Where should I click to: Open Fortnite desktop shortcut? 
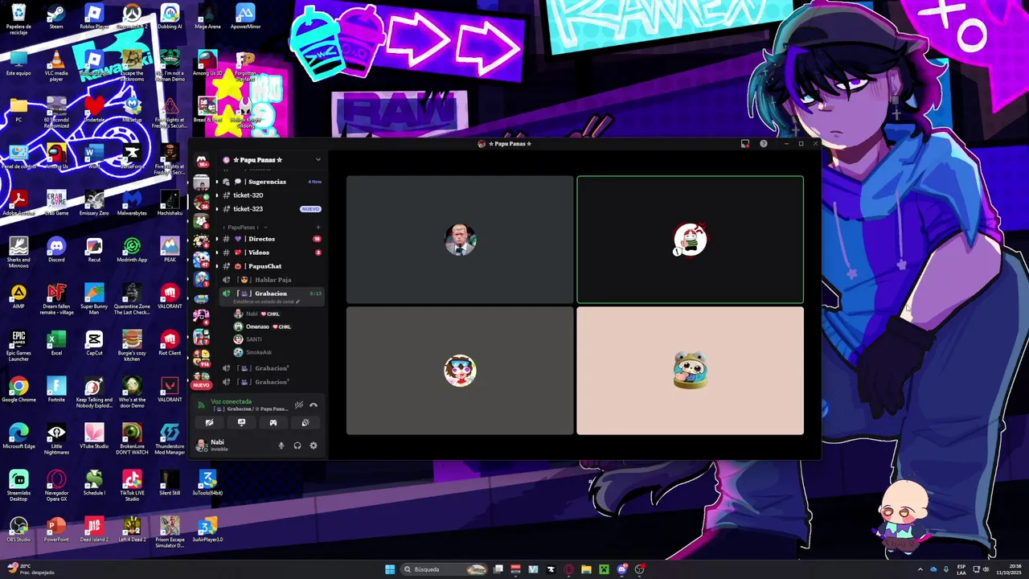[x=56, y=389]
